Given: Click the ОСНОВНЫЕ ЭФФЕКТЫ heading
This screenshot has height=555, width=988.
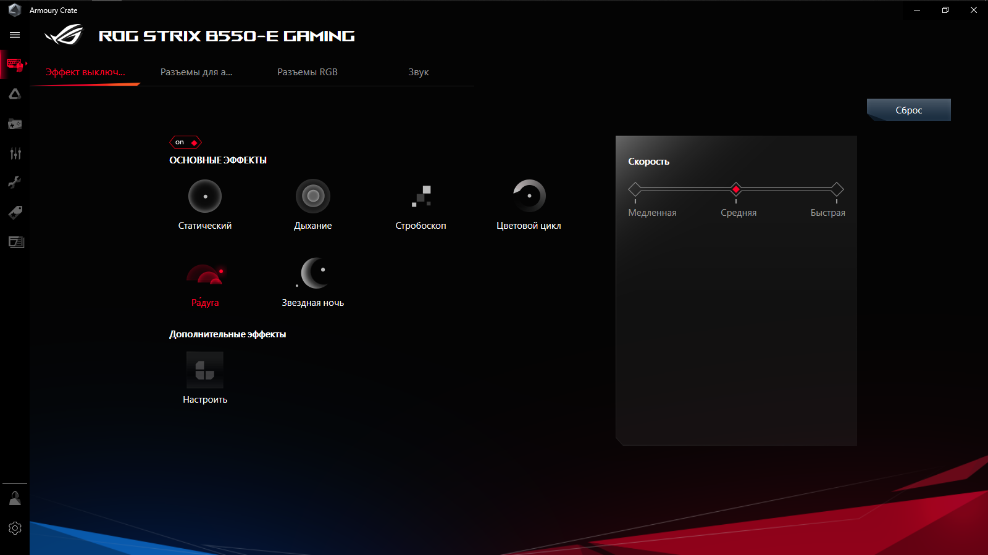Looking at the screenshot, I should pos(218,160).
